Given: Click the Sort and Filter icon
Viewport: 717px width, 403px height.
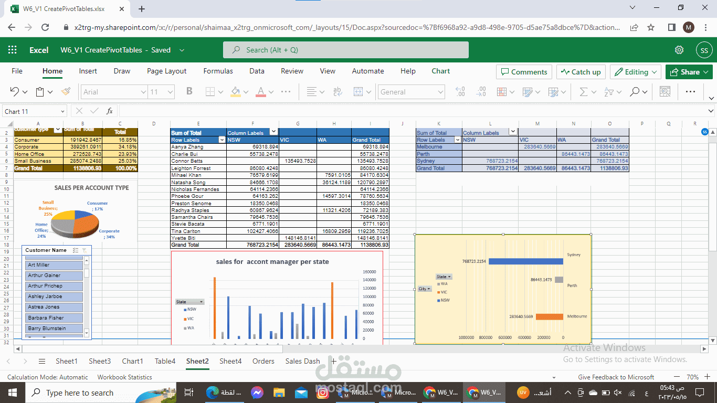Looking at the screenshot, I should point(609,91).
